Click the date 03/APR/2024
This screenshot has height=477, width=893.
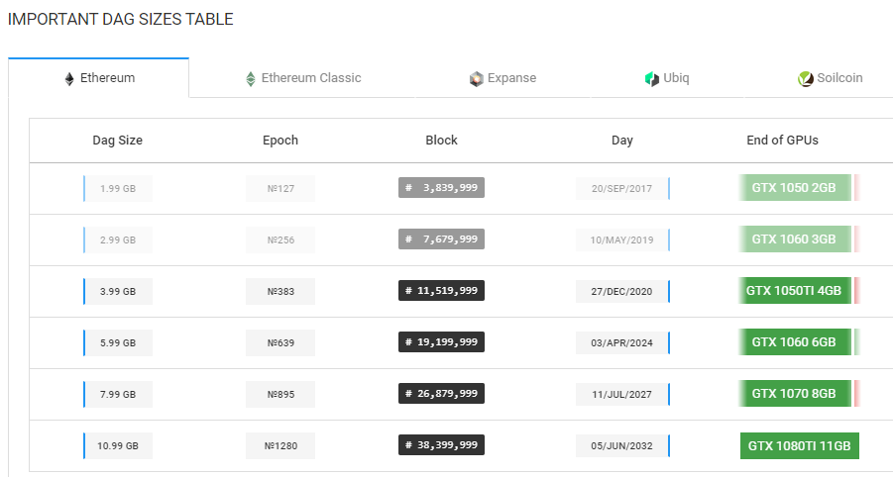tap(622, 342)
